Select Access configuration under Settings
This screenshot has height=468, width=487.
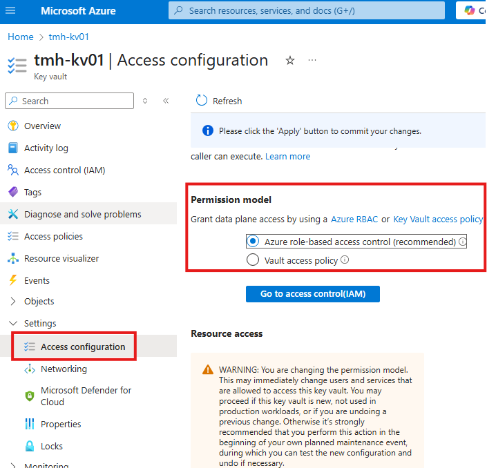coord(88,347)
